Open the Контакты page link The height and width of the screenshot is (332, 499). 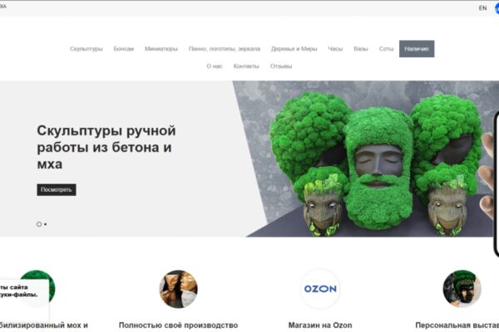246,66
